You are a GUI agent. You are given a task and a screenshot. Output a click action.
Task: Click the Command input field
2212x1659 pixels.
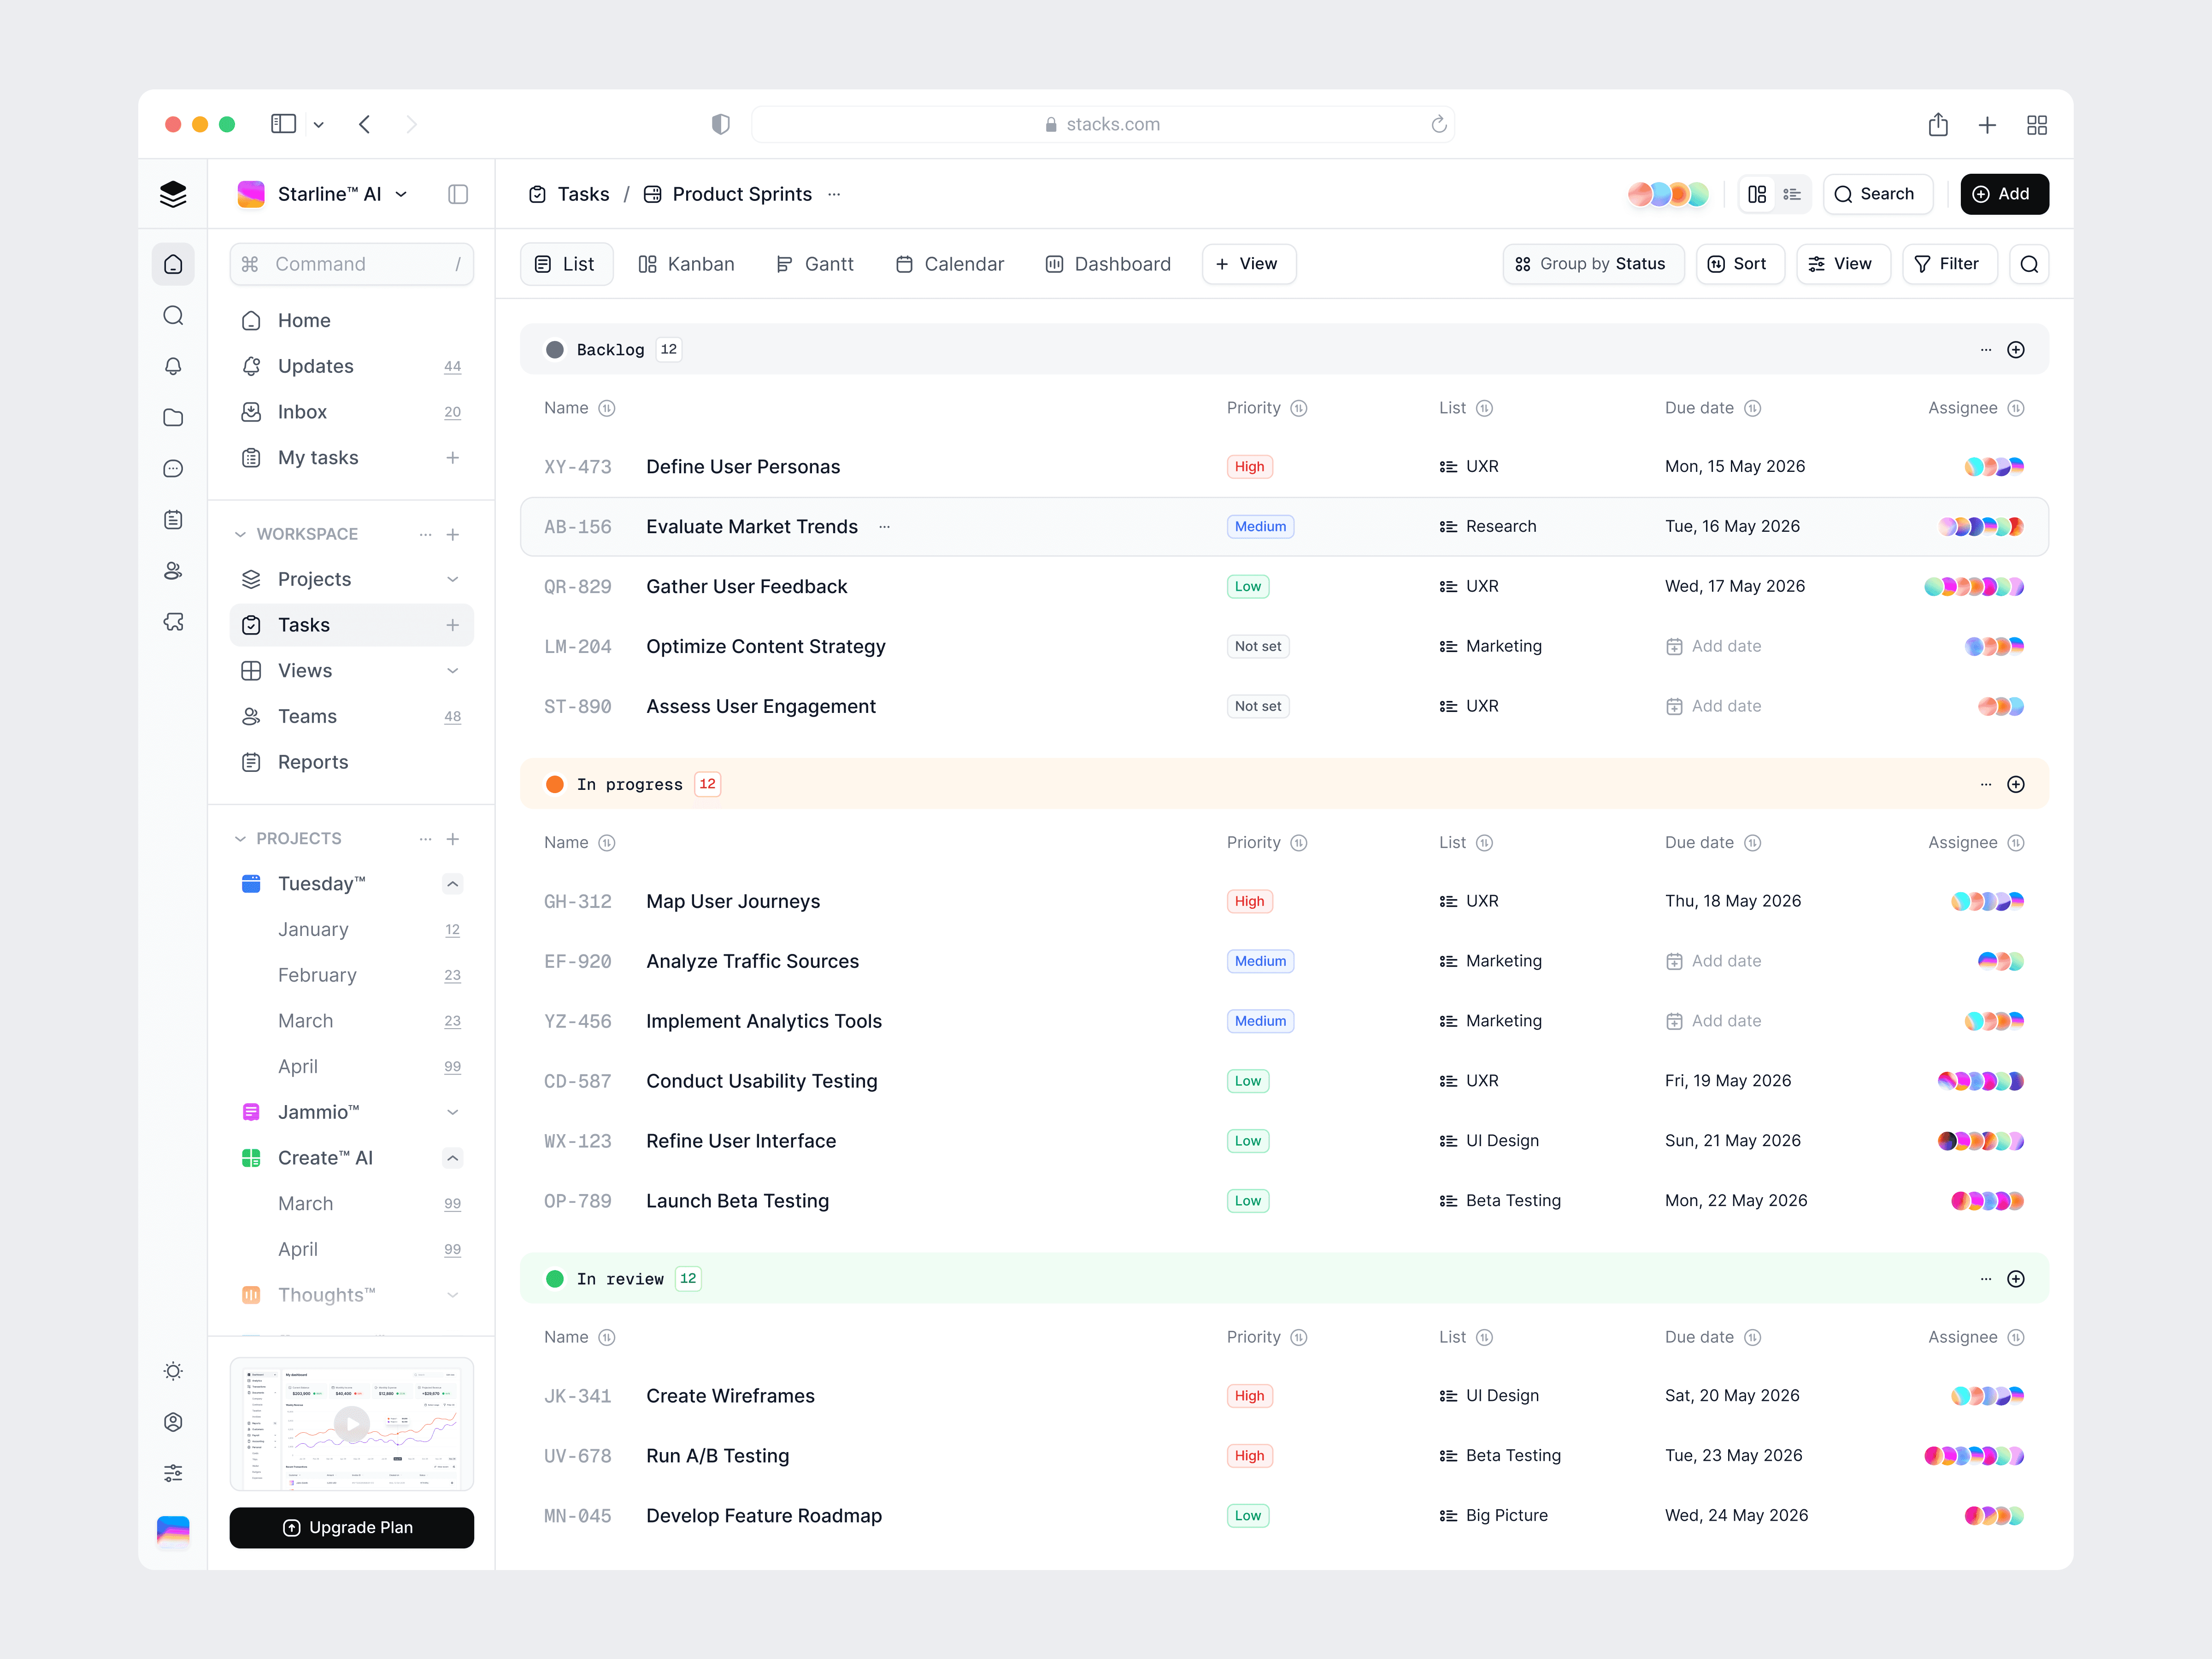tap(351, 264)
